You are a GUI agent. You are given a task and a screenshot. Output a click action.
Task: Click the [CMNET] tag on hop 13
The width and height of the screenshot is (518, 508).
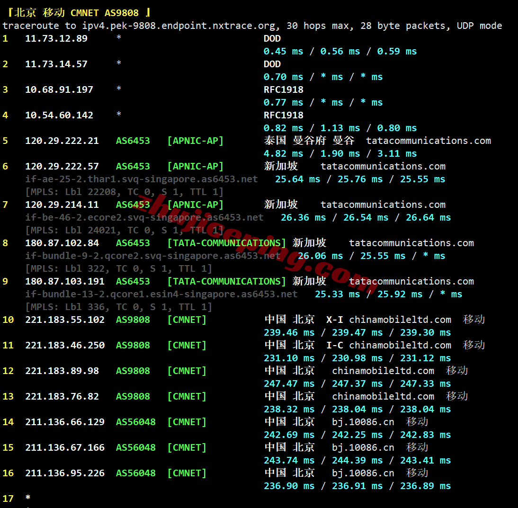tap(187, 396)
